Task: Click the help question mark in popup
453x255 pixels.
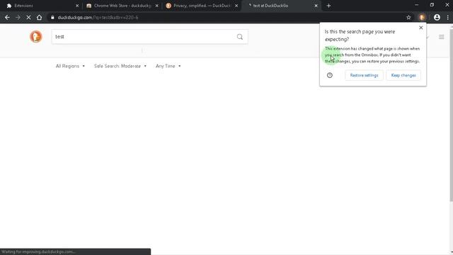Action: [330, 75]
